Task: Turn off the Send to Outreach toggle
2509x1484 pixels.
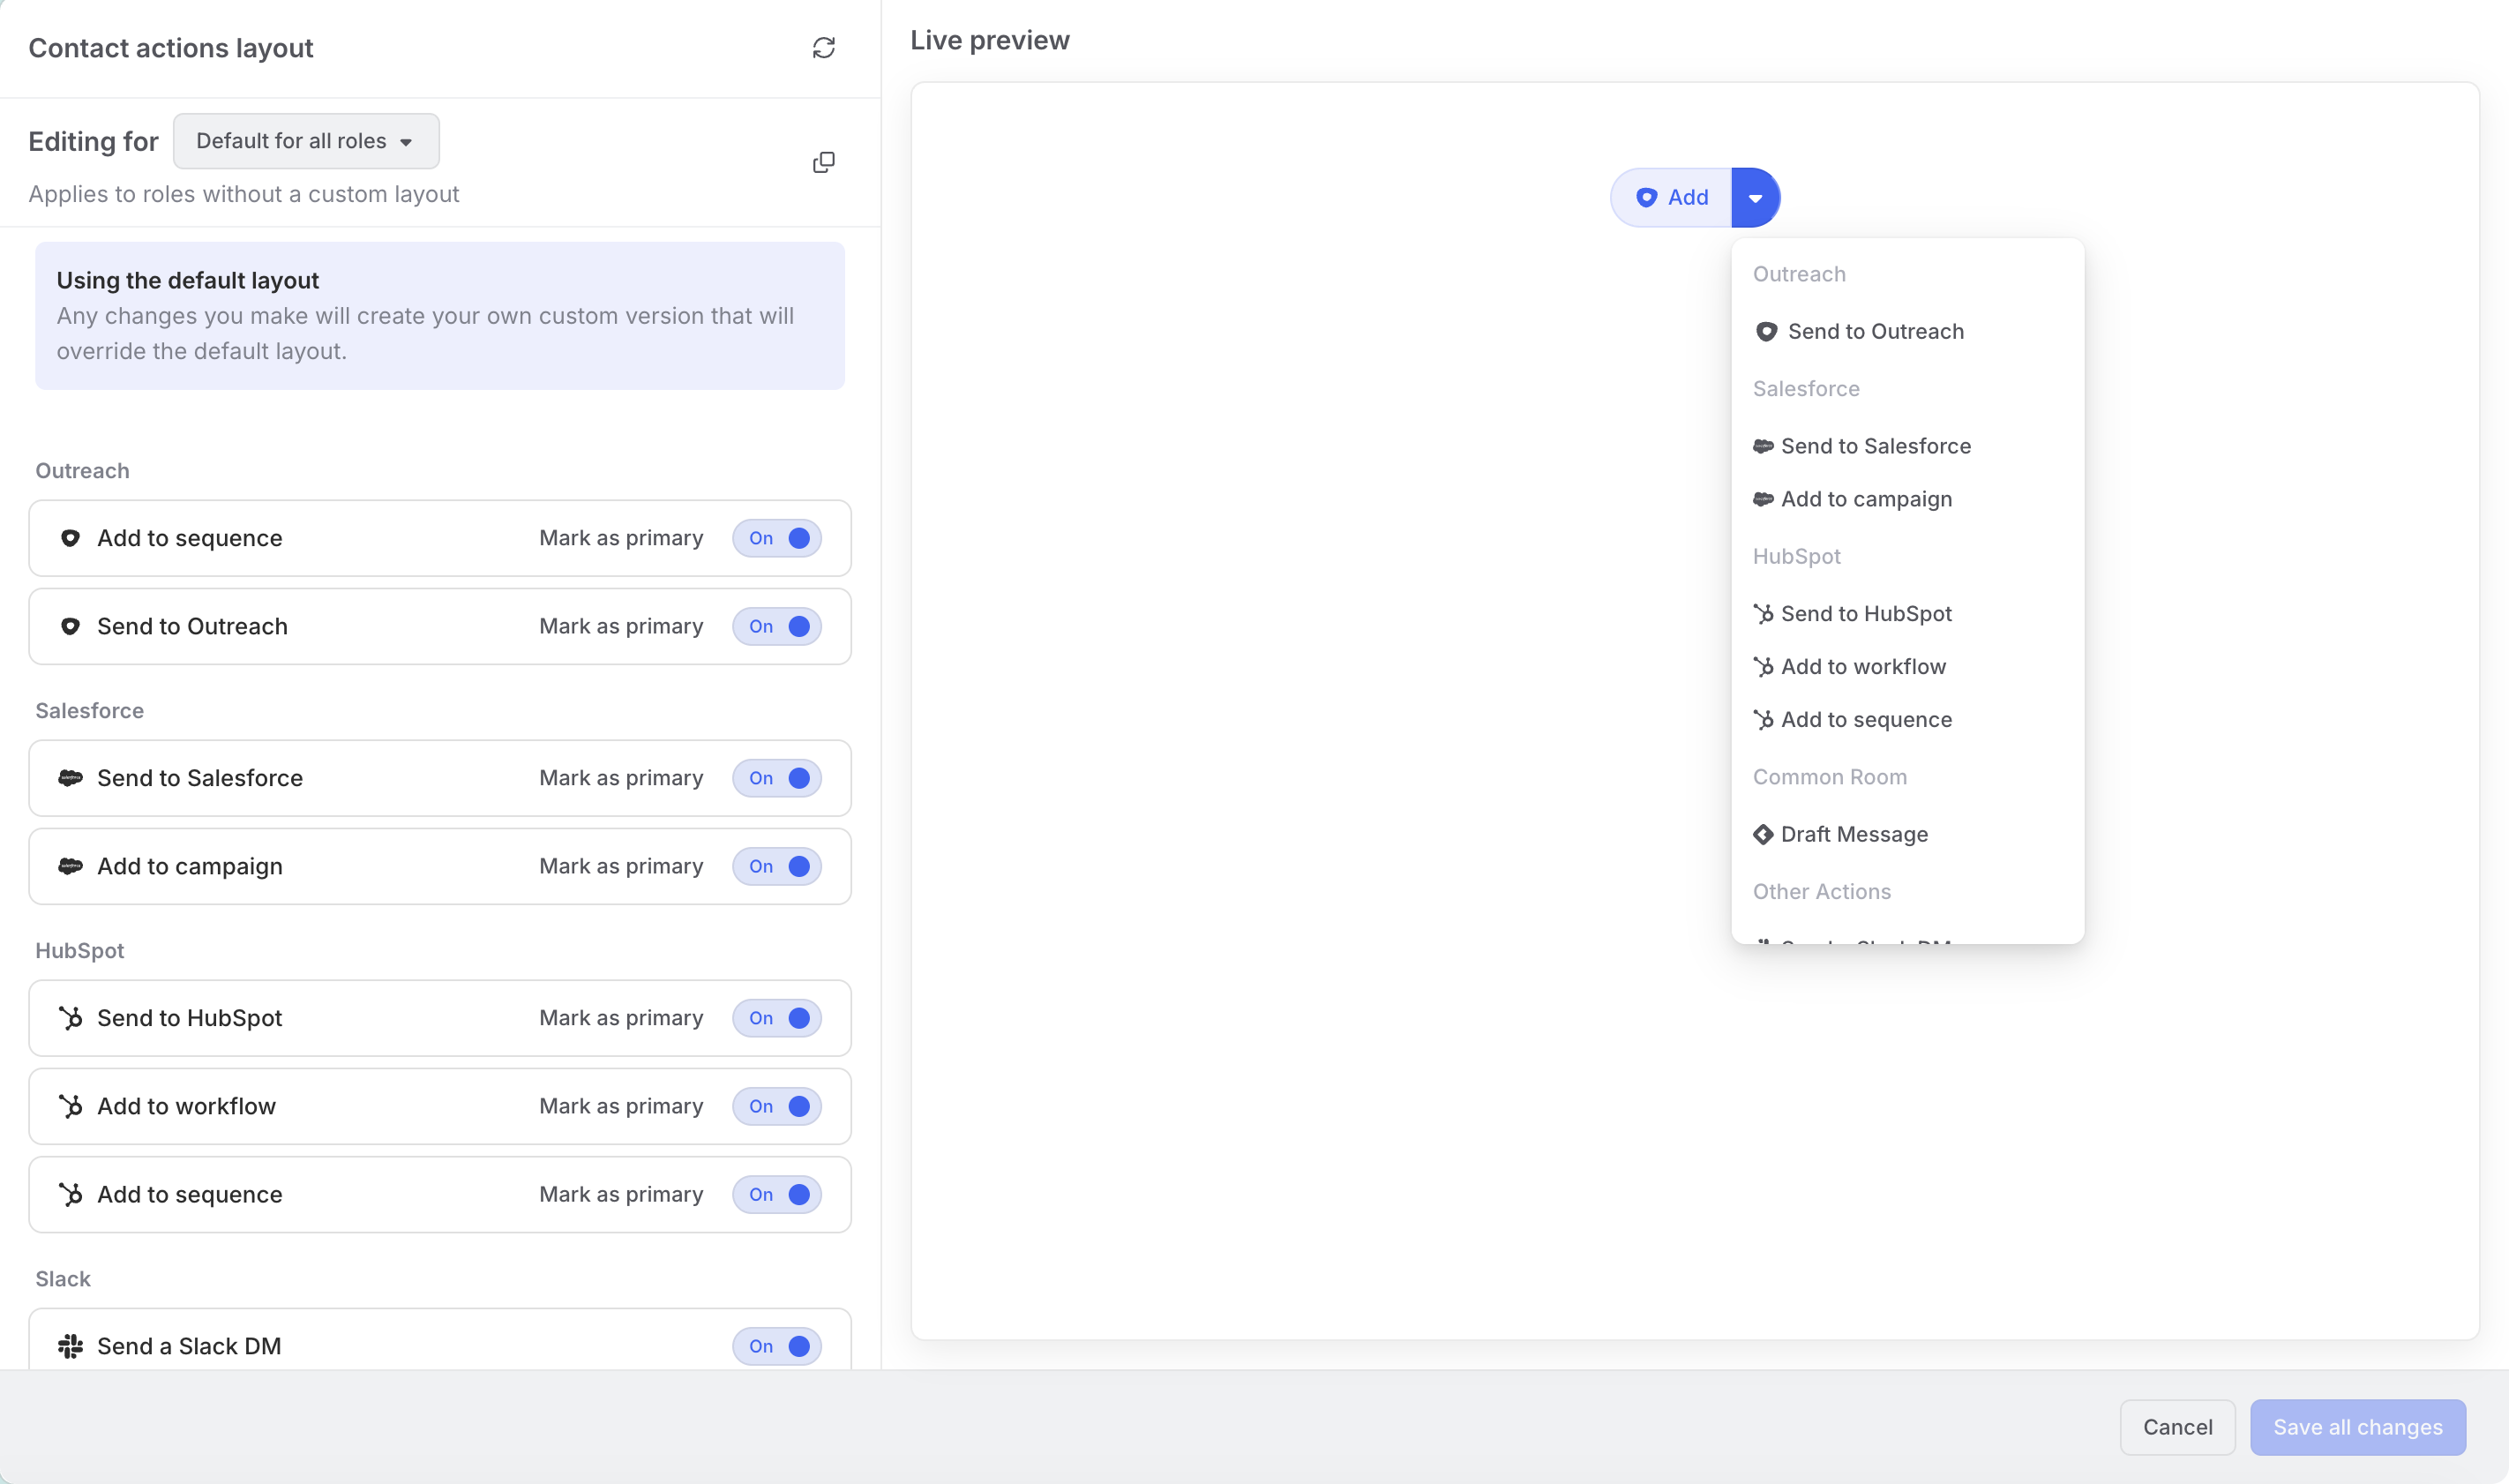Action: click(776, 626)
